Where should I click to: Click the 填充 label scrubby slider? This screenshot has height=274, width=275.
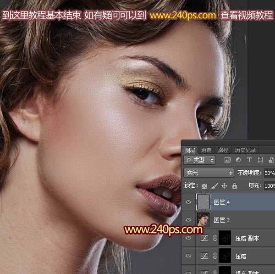255,186
